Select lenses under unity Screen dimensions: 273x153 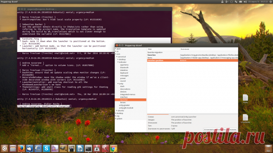pyautogui.click(x=123, y=102)
